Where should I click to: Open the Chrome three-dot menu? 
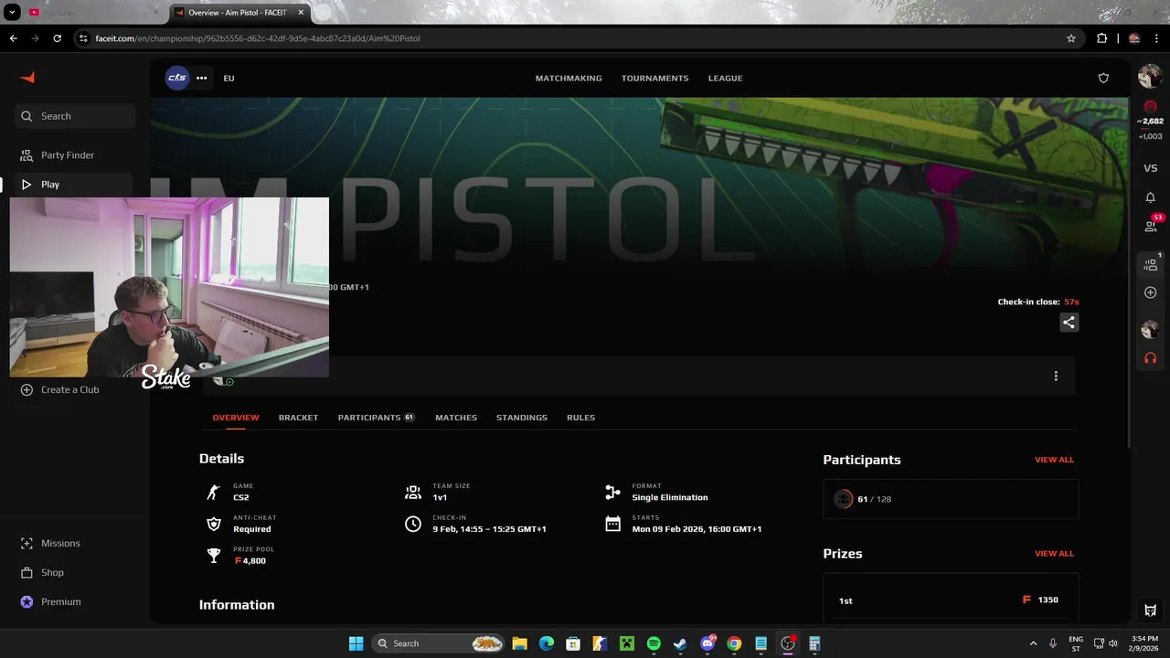pos(1158,38)
